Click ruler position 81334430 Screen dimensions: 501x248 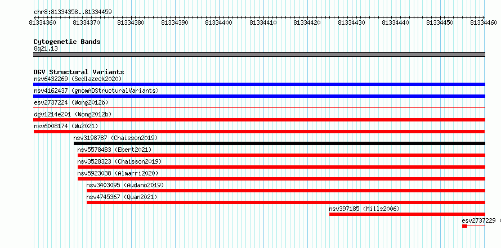(x=351, y=22)
